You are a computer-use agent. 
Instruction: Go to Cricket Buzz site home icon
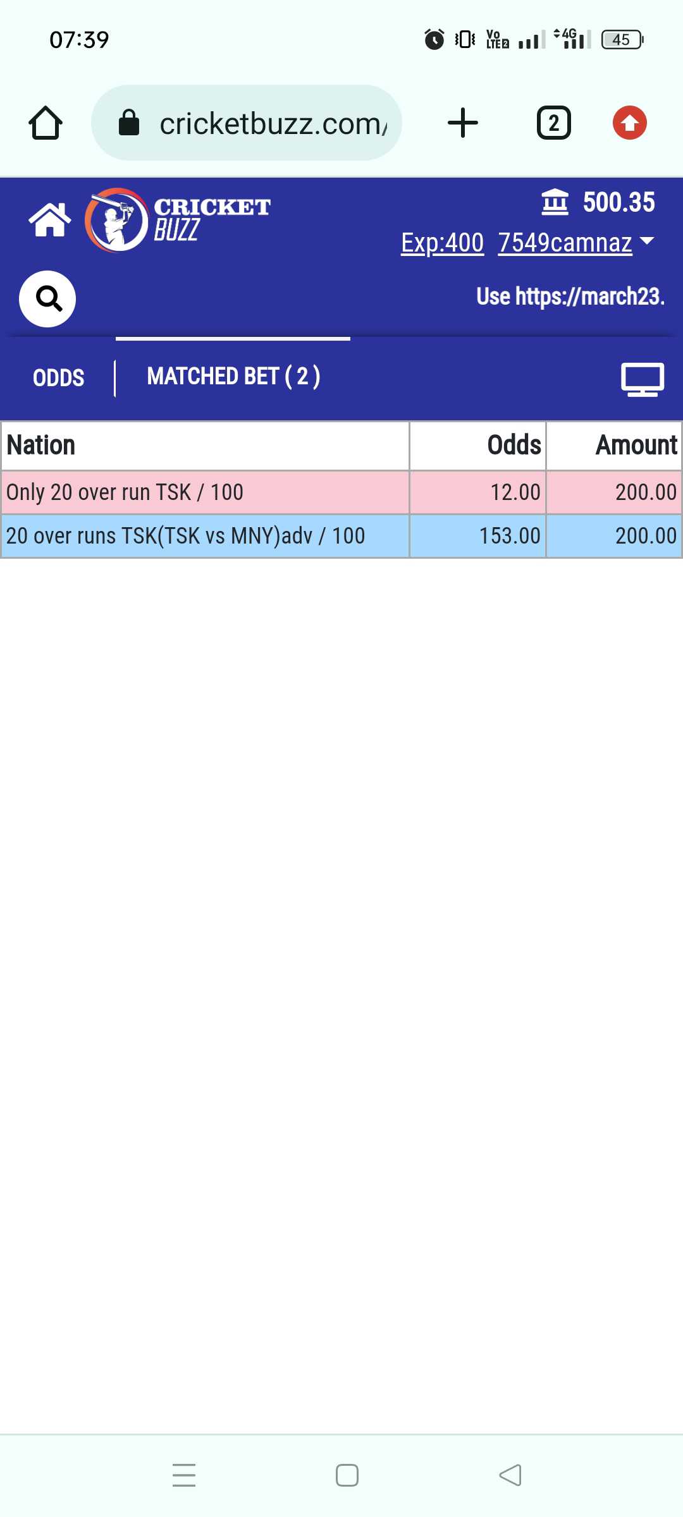coord(50,220)
